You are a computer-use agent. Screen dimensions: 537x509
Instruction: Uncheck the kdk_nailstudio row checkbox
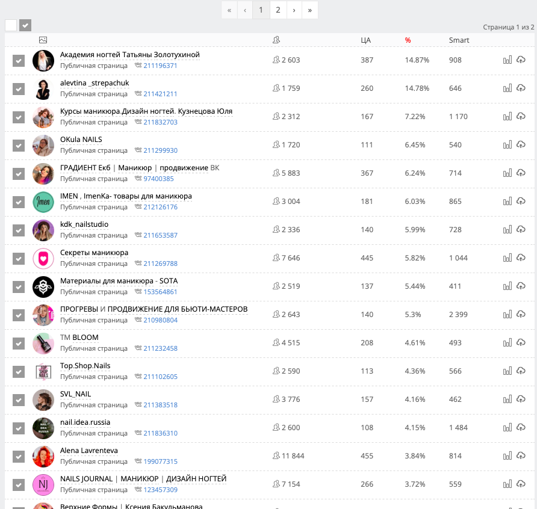coord(19,230)
